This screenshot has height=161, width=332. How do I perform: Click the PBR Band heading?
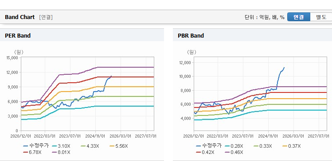pyautogui.click(x=191, y=36)
